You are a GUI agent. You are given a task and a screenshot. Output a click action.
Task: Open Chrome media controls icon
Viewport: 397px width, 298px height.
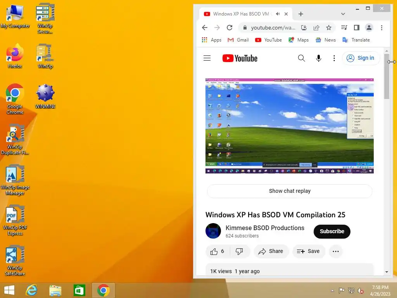344,28
